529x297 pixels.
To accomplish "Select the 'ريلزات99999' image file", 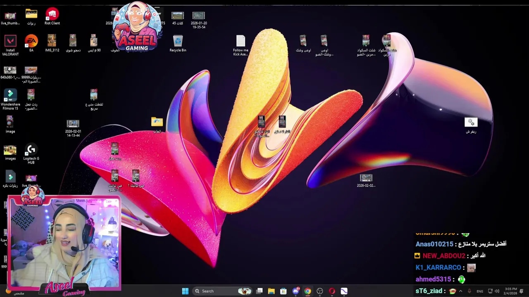I will (31, 74).
